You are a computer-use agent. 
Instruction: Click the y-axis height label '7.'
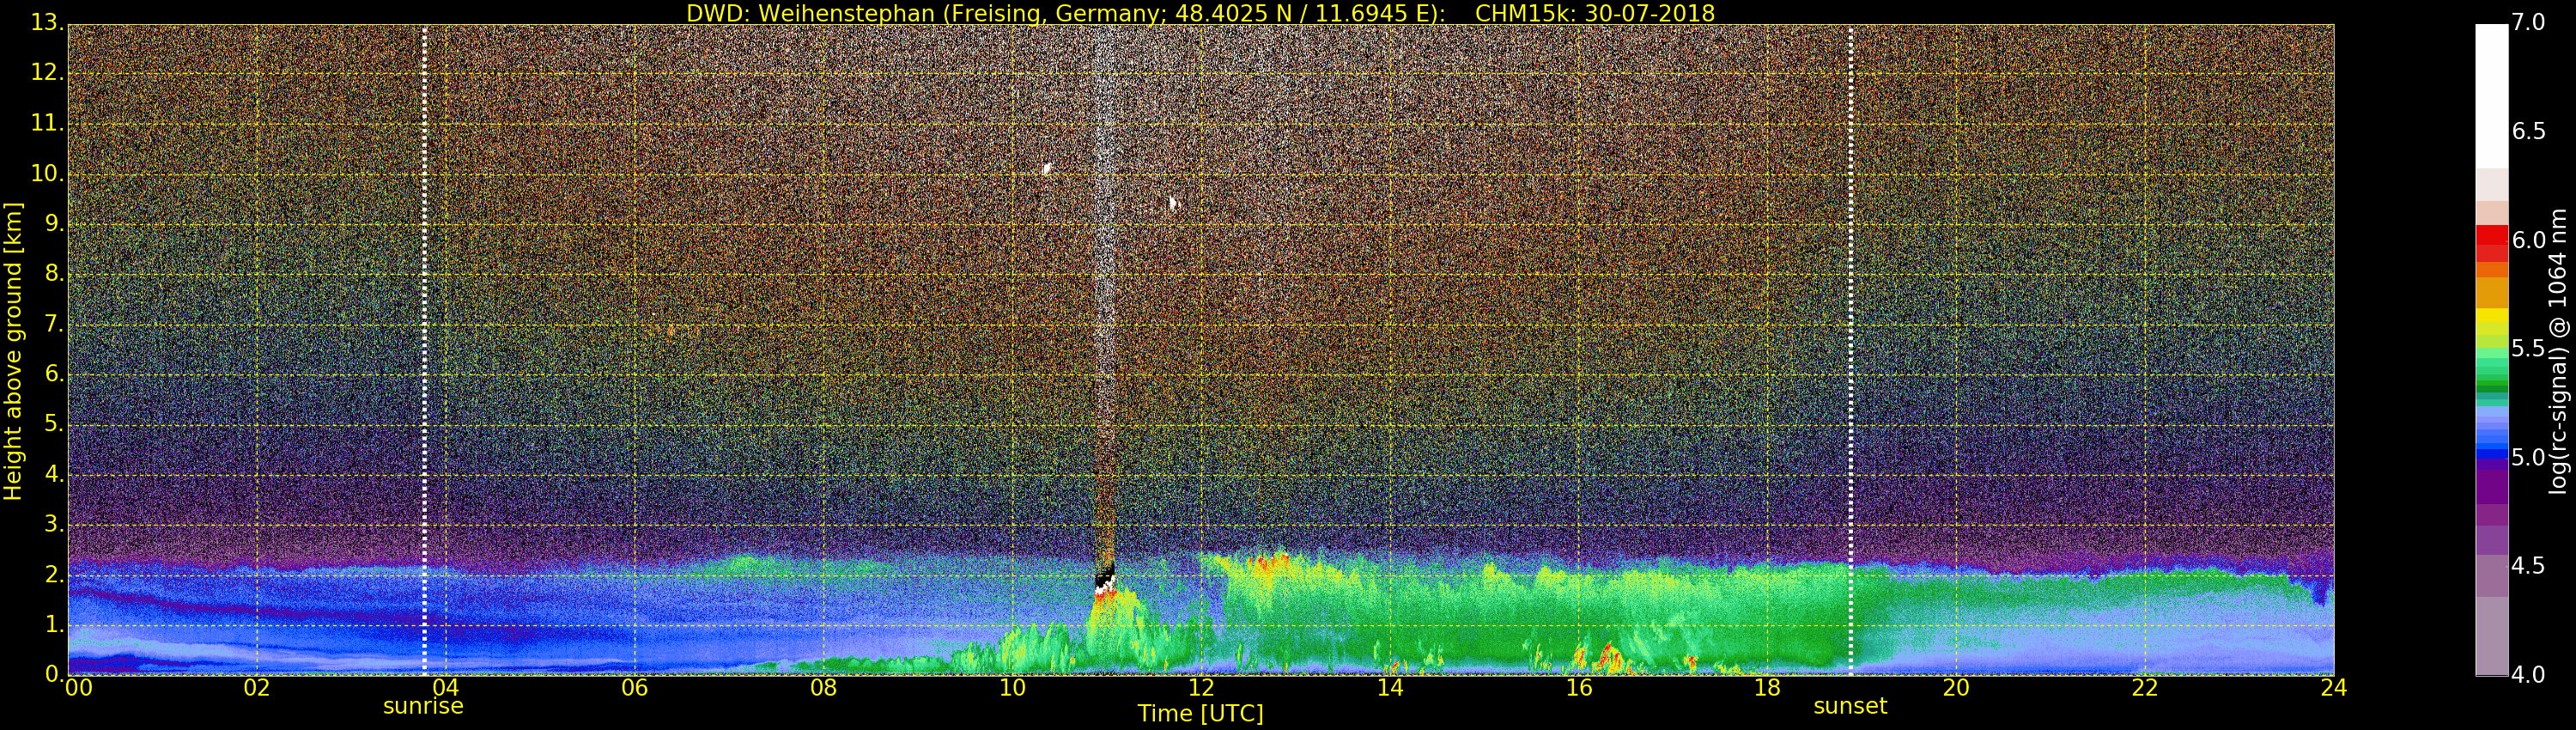54,323
